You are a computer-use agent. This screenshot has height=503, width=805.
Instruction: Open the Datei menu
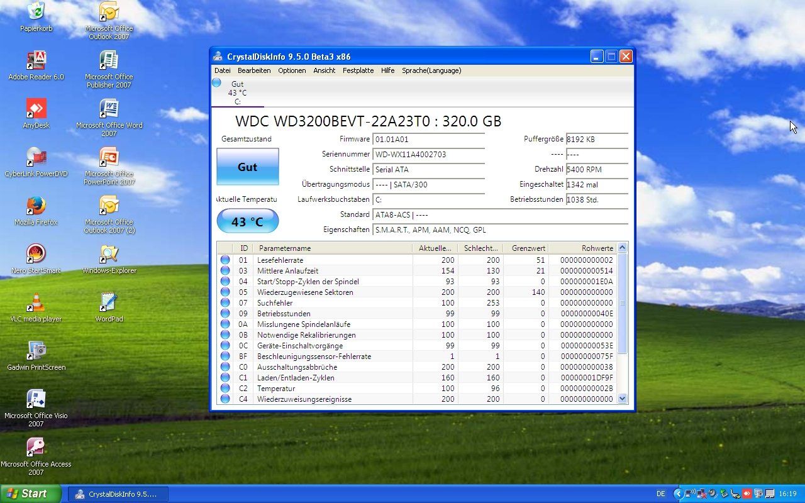point(223,70)
